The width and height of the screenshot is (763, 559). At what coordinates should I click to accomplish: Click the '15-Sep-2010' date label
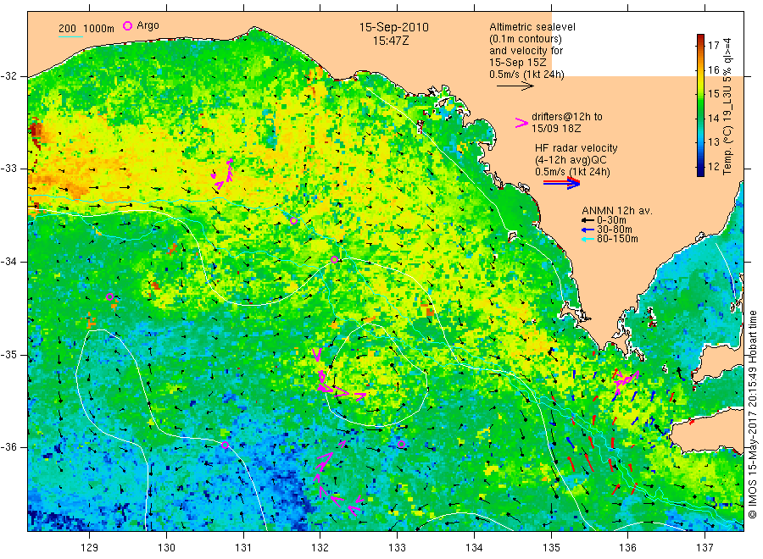pyautogui.click(x=393, y=27)
